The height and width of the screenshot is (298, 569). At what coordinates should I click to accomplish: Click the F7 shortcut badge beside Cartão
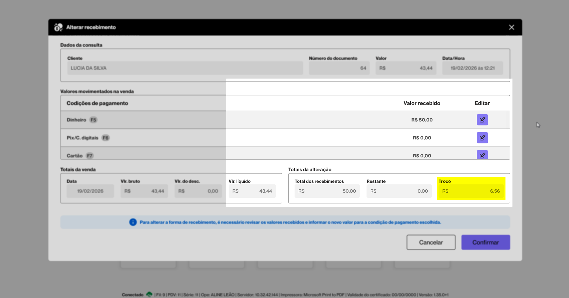coord(90,156)
